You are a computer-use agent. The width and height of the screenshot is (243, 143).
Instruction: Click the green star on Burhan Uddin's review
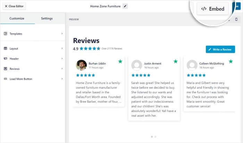tap(120, 61)
